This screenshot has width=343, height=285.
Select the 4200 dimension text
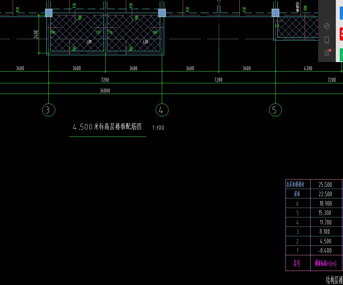click(x=308, y=68)
